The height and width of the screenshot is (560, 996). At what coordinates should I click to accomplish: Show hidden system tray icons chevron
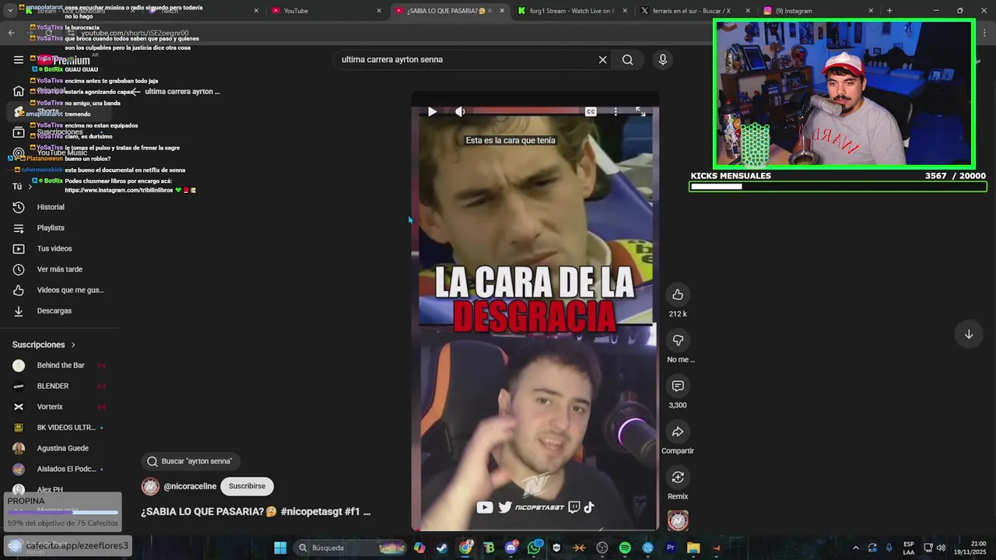(x=856, y=548)
